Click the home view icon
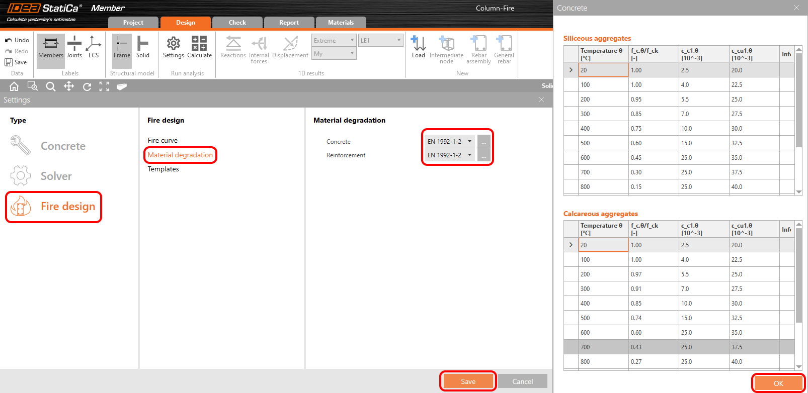This screenshot has width=808, height=393. click(x=14, y=86)
